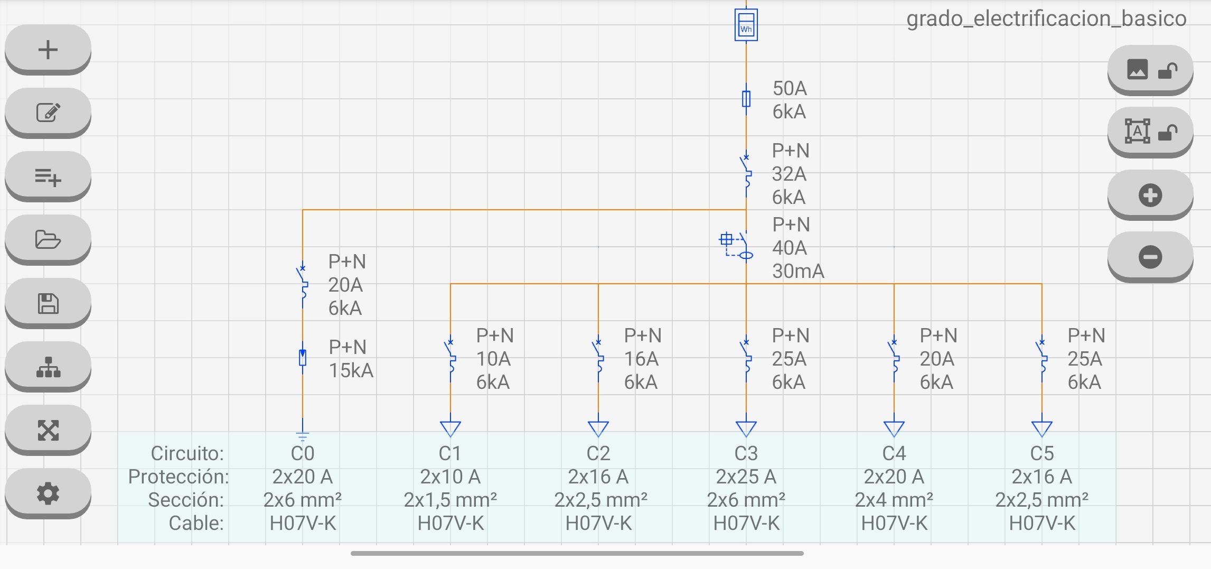Save the diagram using the floppy disk icon
Image resolution: width=1211 pixels, height=569 pixels.
[x=47, y=302]
